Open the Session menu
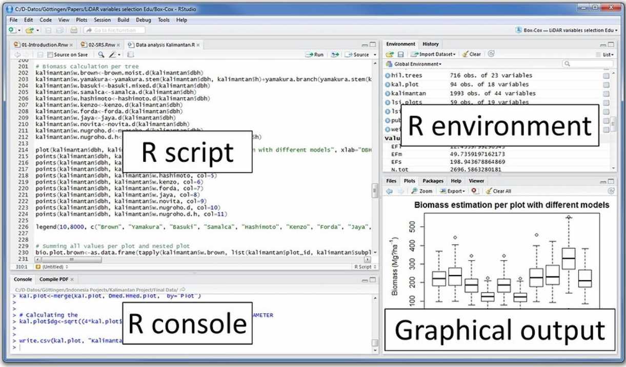 pyautogui.click(x=102, y=20)
